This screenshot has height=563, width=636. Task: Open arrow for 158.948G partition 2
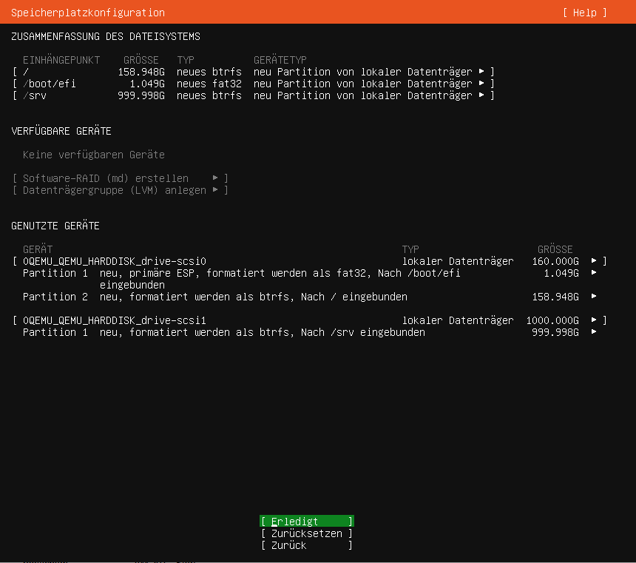point(594,297)
